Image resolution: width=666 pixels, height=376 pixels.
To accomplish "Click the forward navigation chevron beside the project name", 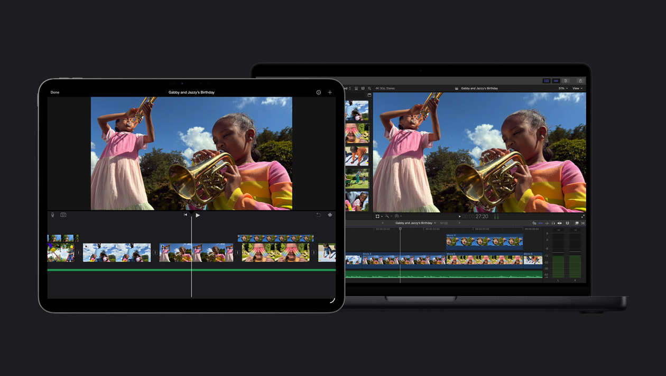I will click(459, 223).
